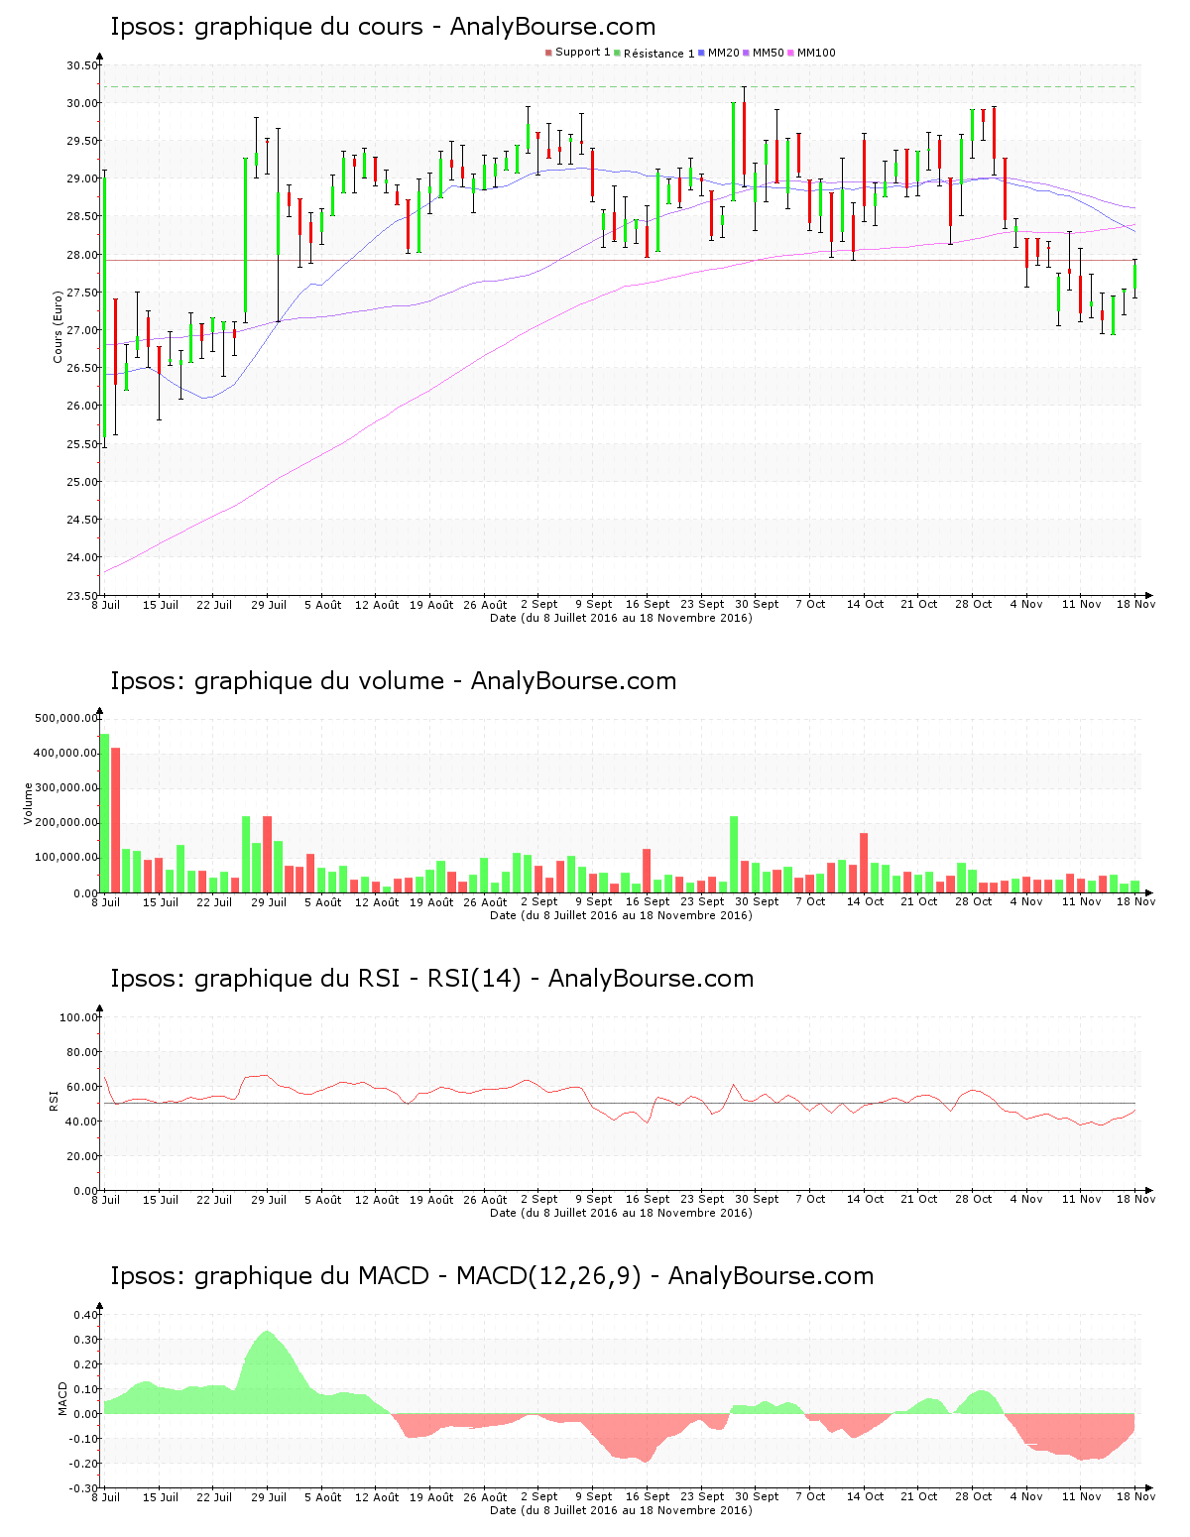Click the red volume bar near 14 Oct

[864, 863]
